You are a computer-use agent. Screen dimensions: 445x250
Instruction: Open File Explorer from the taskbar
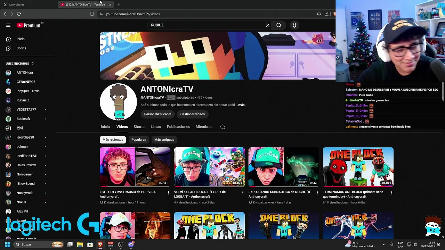(80, 244)
